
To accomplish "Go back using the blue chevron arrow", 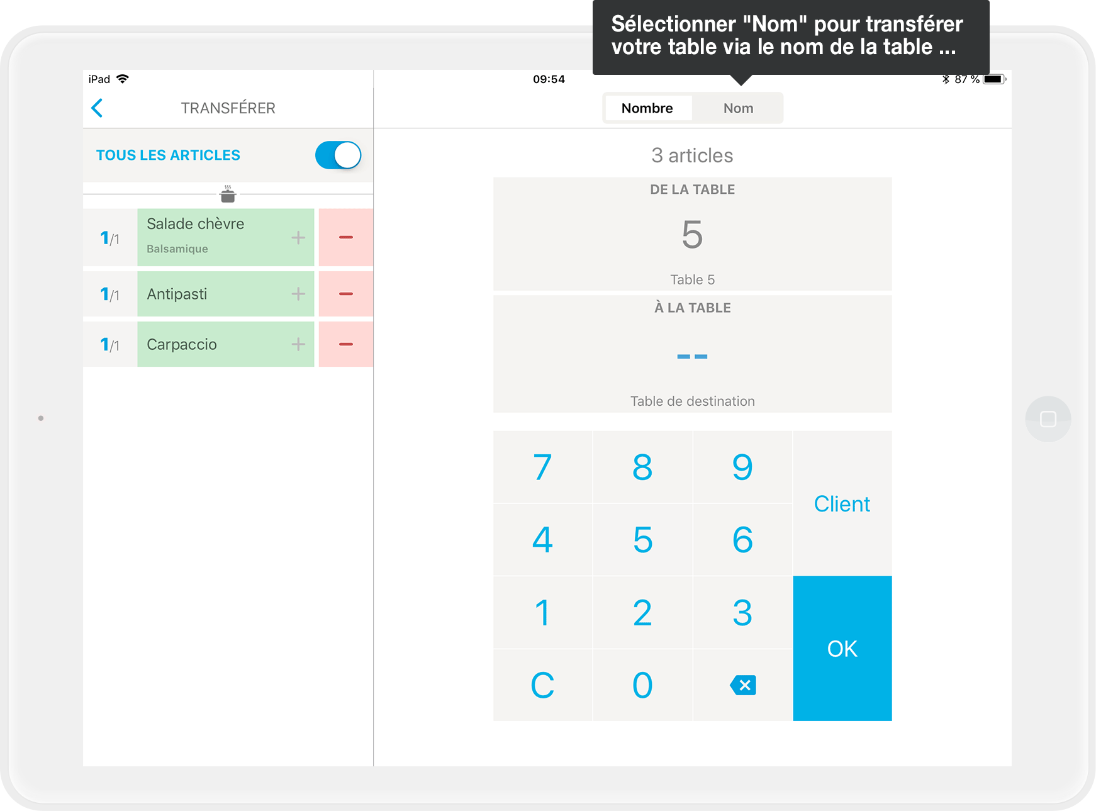I will pyautogui.click(x=98, y=108).
